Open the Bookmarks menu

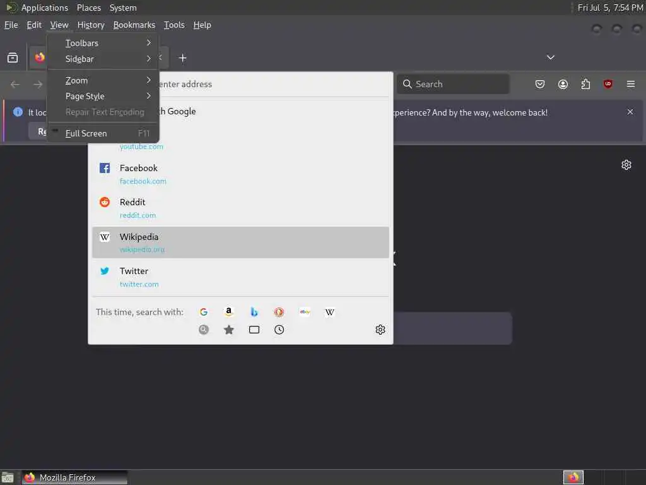[134, 25]
